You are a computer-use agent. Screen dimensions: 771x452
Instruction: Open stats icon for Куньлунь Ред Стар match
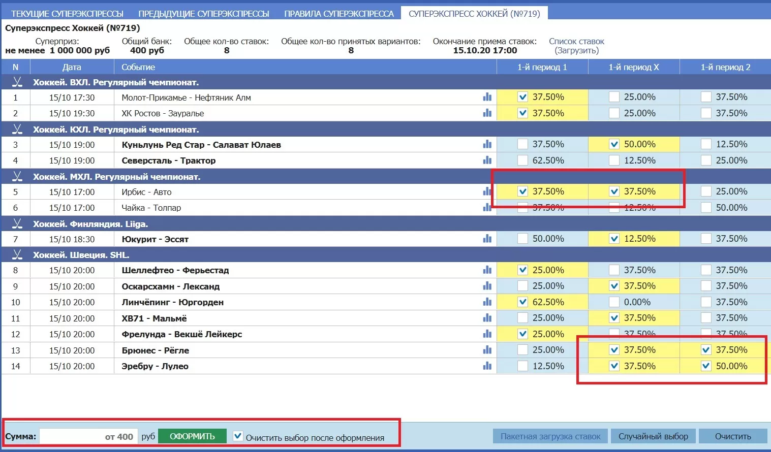(487, 144)
